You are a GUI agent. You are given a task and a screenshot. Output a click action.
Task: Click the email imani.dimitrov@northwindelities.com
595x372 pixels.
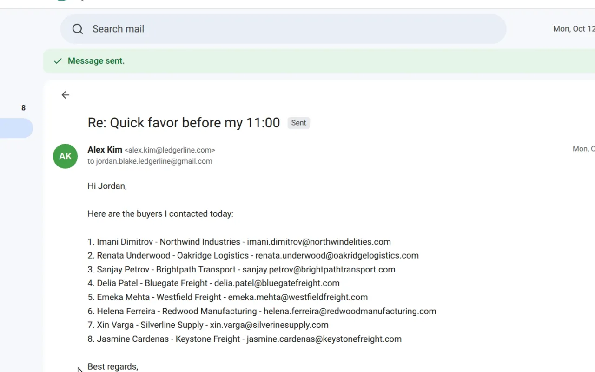click(319, 242)
